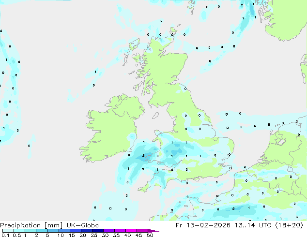
Task: Click the 30–35 mm purple legend box
Action: (108, 231)
